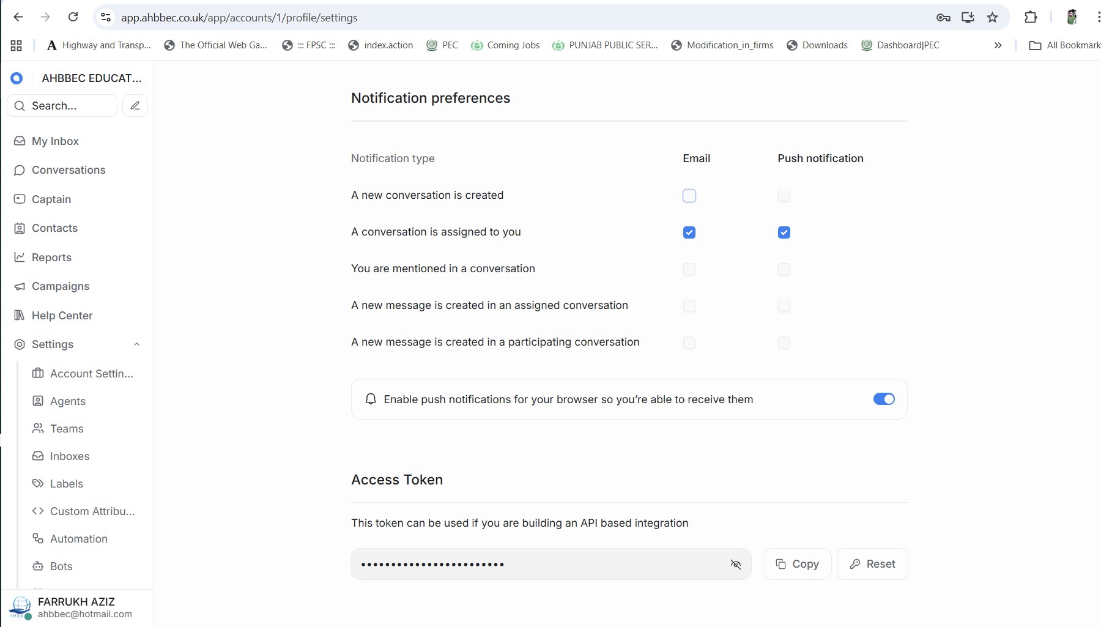1101x627 pixels.
Task: Open Conversations from the sidebar
Action: coord(69,170)
